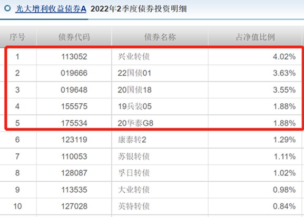Select bond code 019666
Screen dimensions: 304x217
(x=74, y=73)
